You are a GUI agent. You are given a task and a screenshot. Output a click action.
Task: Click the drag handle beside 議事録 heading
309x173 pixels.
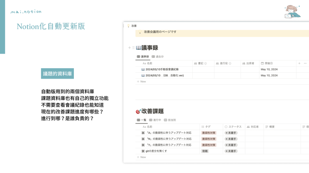(x=133, y=48)
